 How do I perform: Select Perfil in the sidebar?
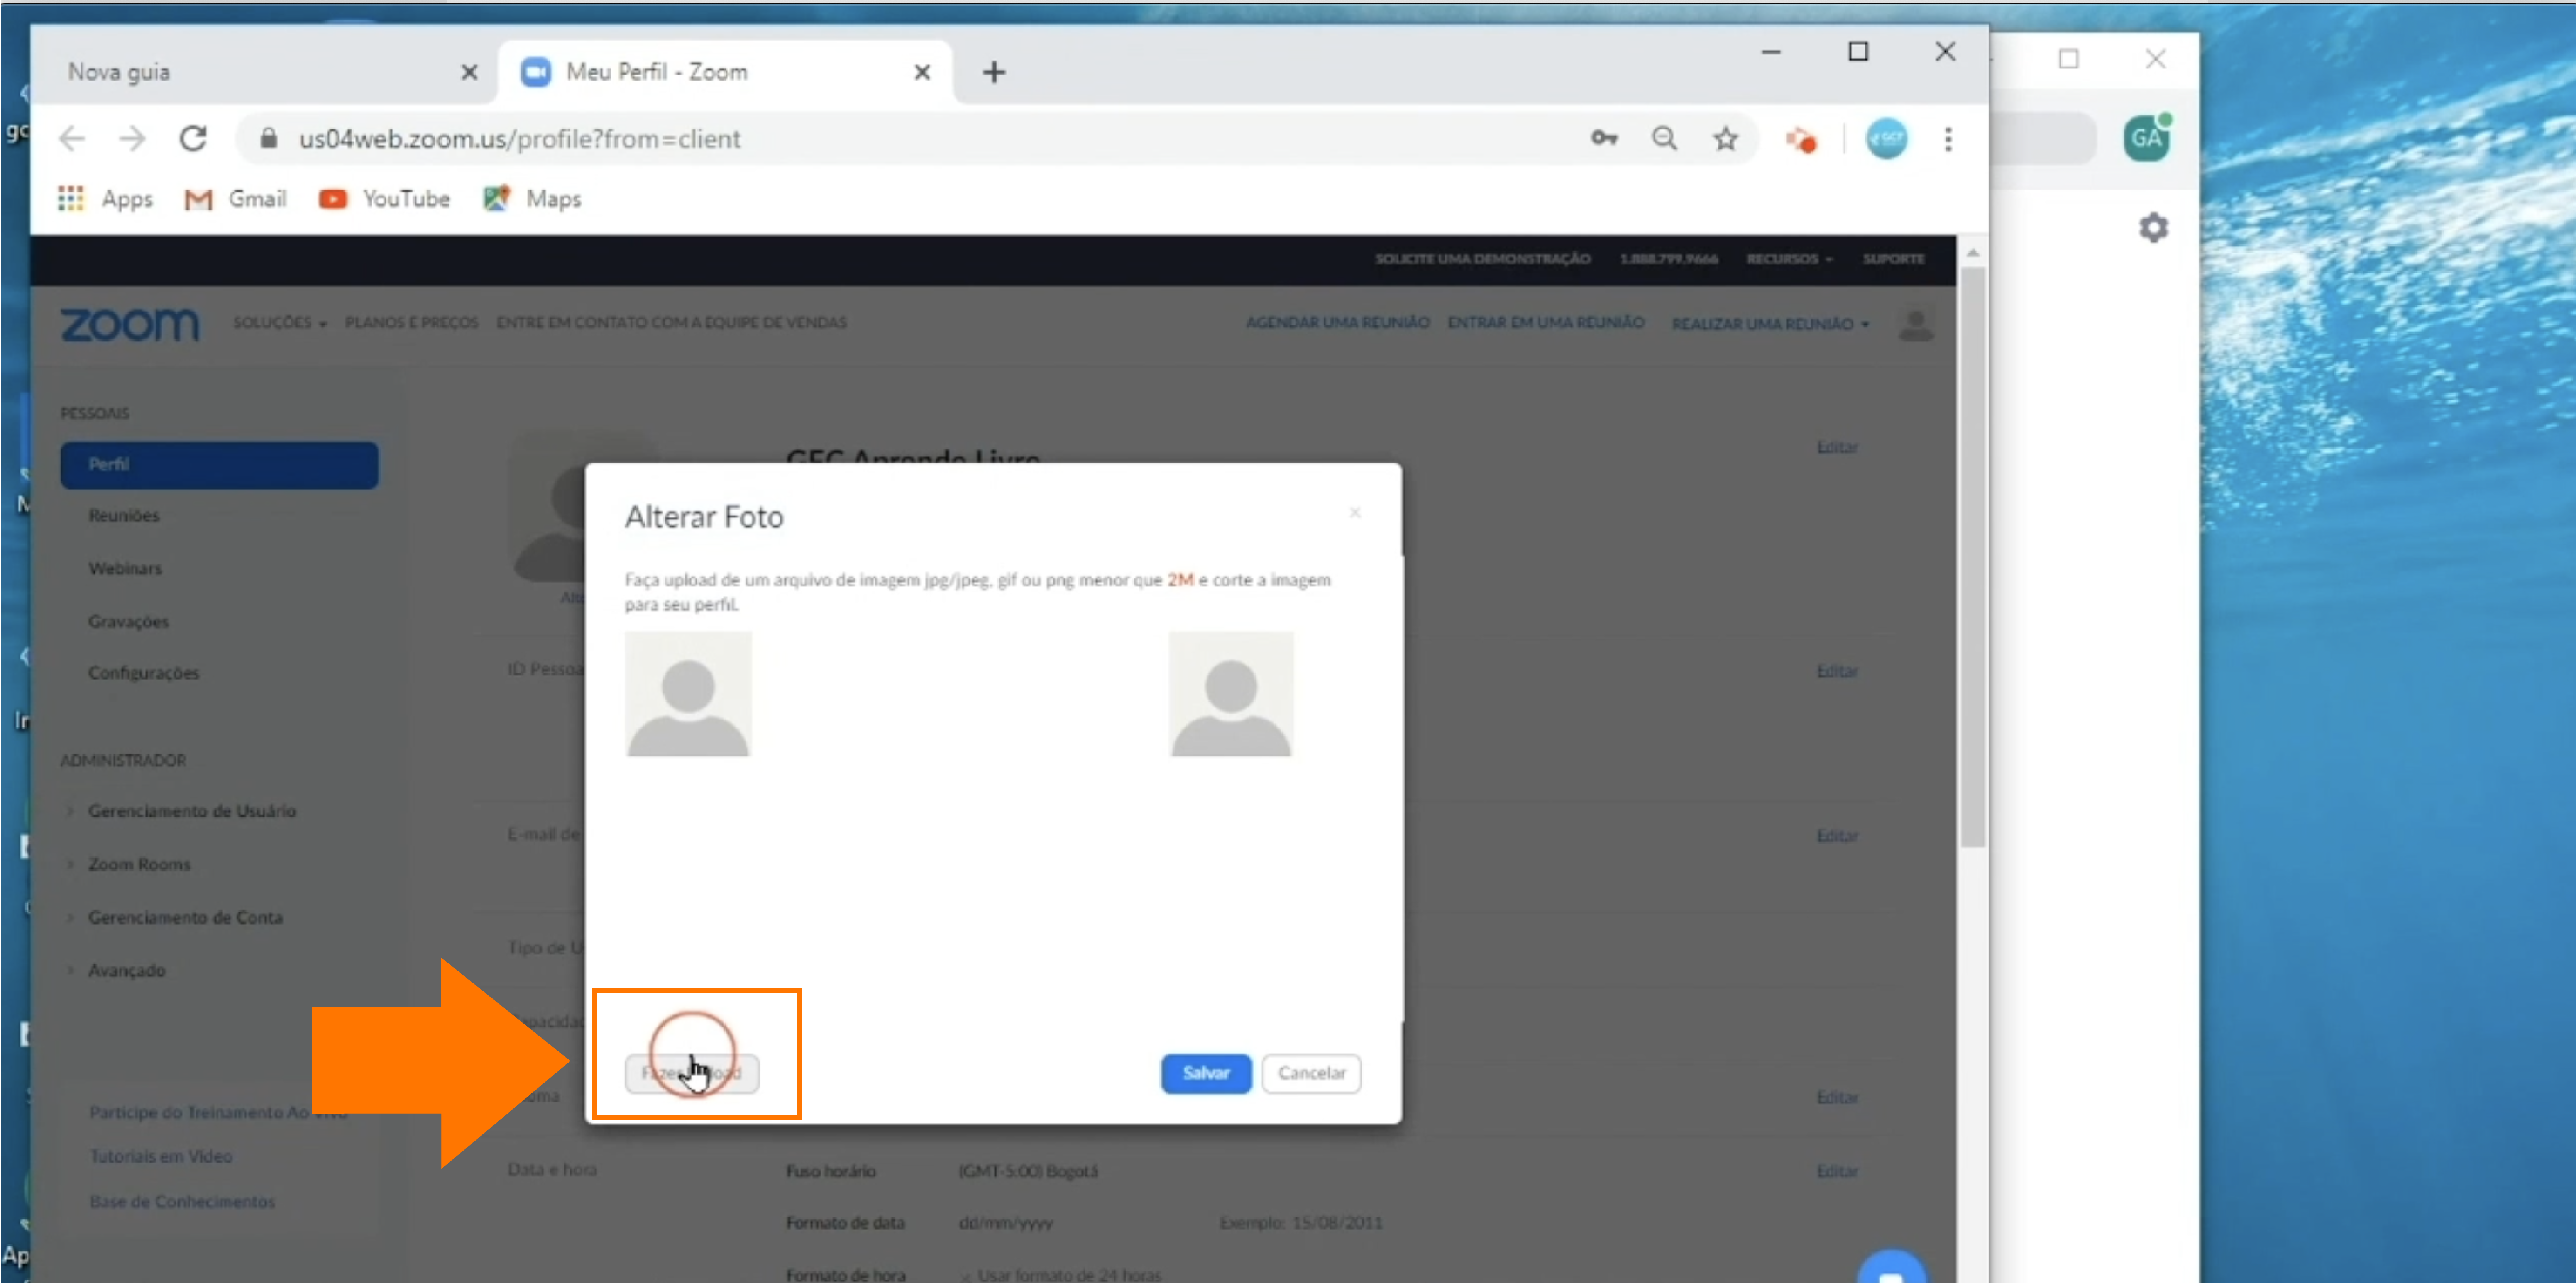click(219, 465)
